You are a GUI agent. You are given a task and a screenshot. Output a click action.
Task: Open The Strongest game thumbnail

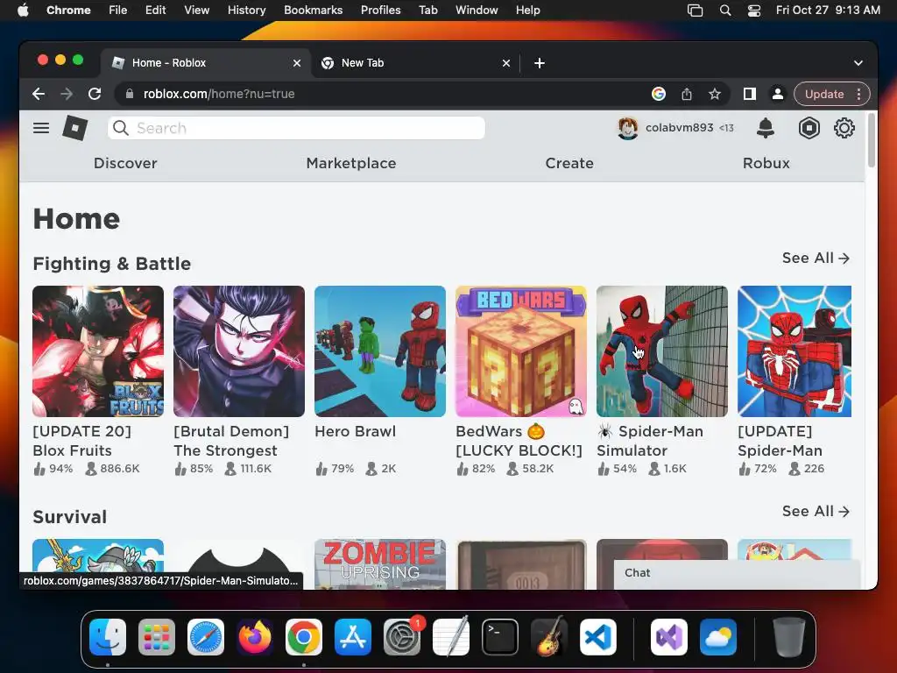tap(239, 351)
